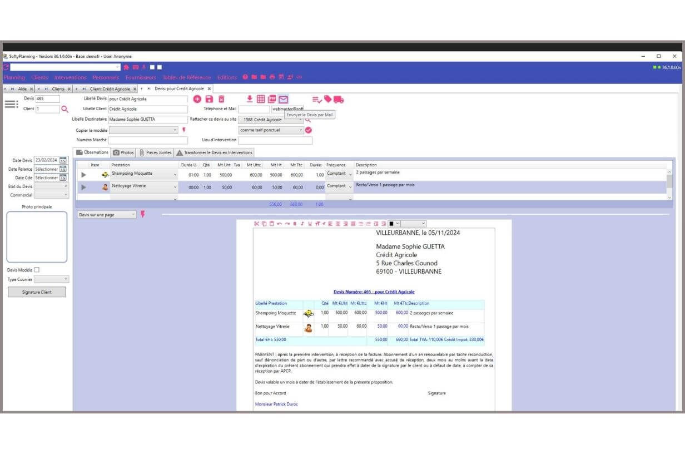Click the Signature Client button
The width and height of the screenshot is (685, 454).
point(37,292)
